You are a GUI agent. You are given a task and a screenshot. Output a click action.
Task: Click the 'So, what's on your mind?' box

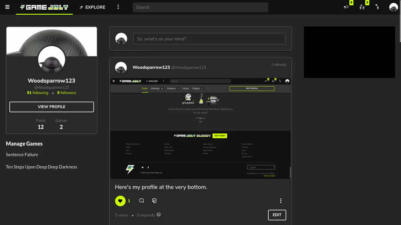click(x=209, y=39)
